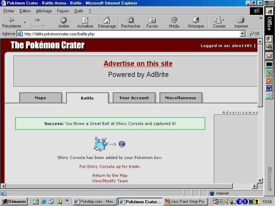
Task: Switch to the Your Account tab
Action: click(134, 98)
